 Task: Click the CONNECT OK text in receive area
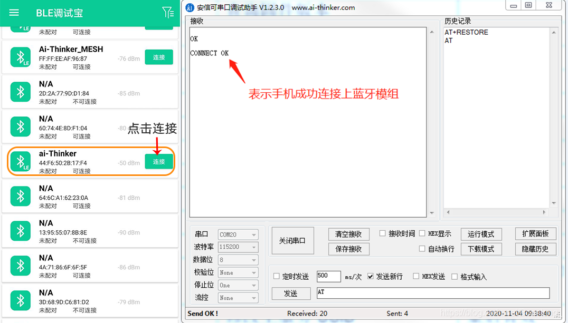[210, 53]
